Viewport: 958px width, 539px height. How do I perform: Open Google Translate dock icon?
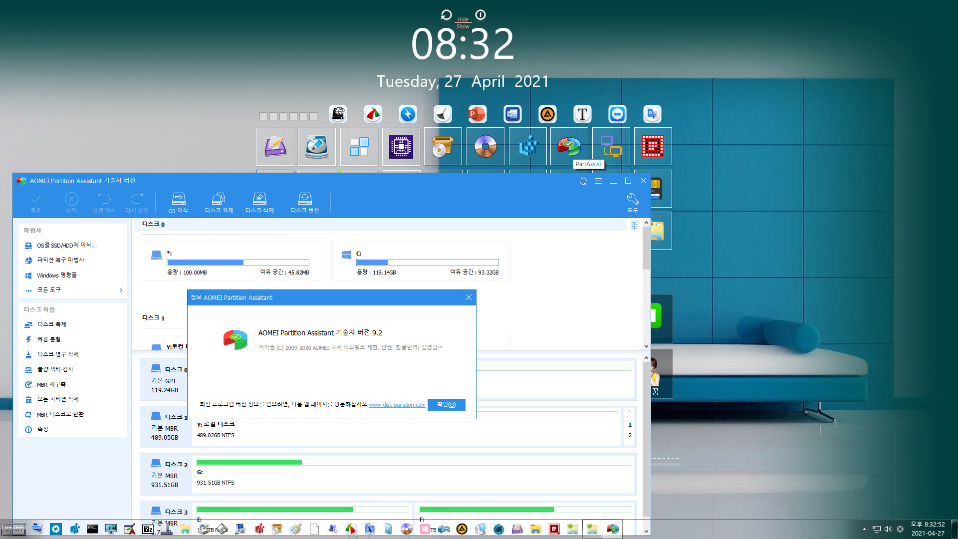(652, 114)
